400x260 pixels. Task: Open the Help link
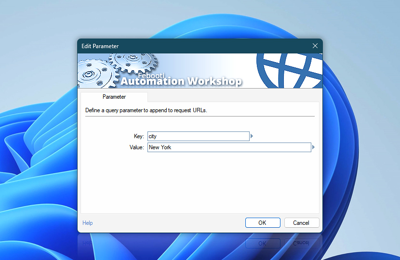pyautogui.click(x=88, y=223)
